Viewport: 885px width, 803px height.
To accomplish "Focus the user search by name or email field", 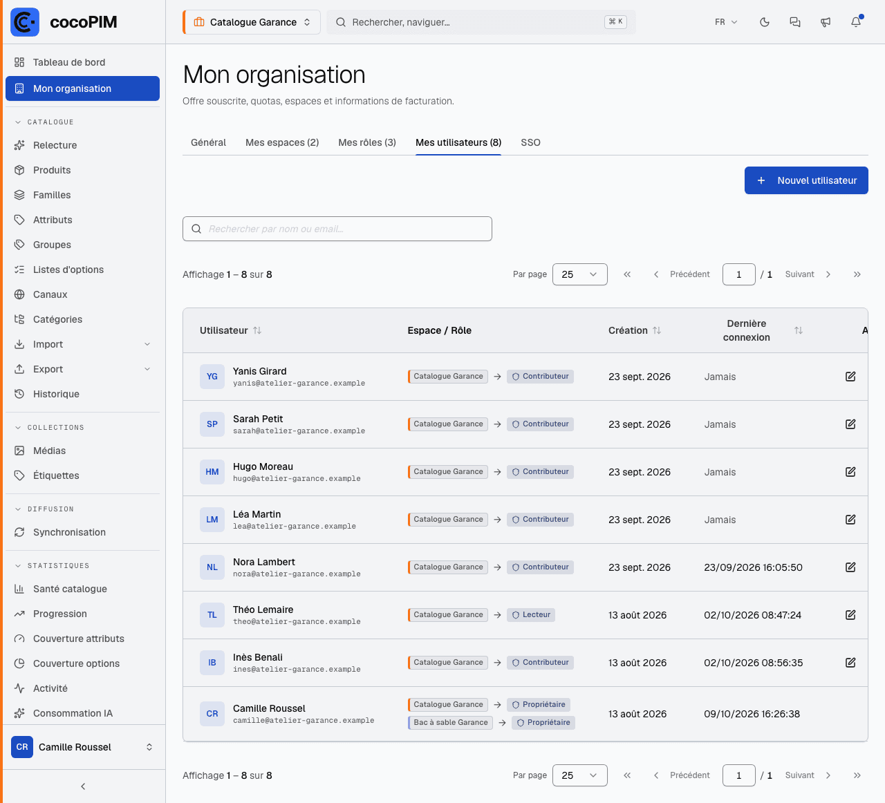I will point(337,229).
